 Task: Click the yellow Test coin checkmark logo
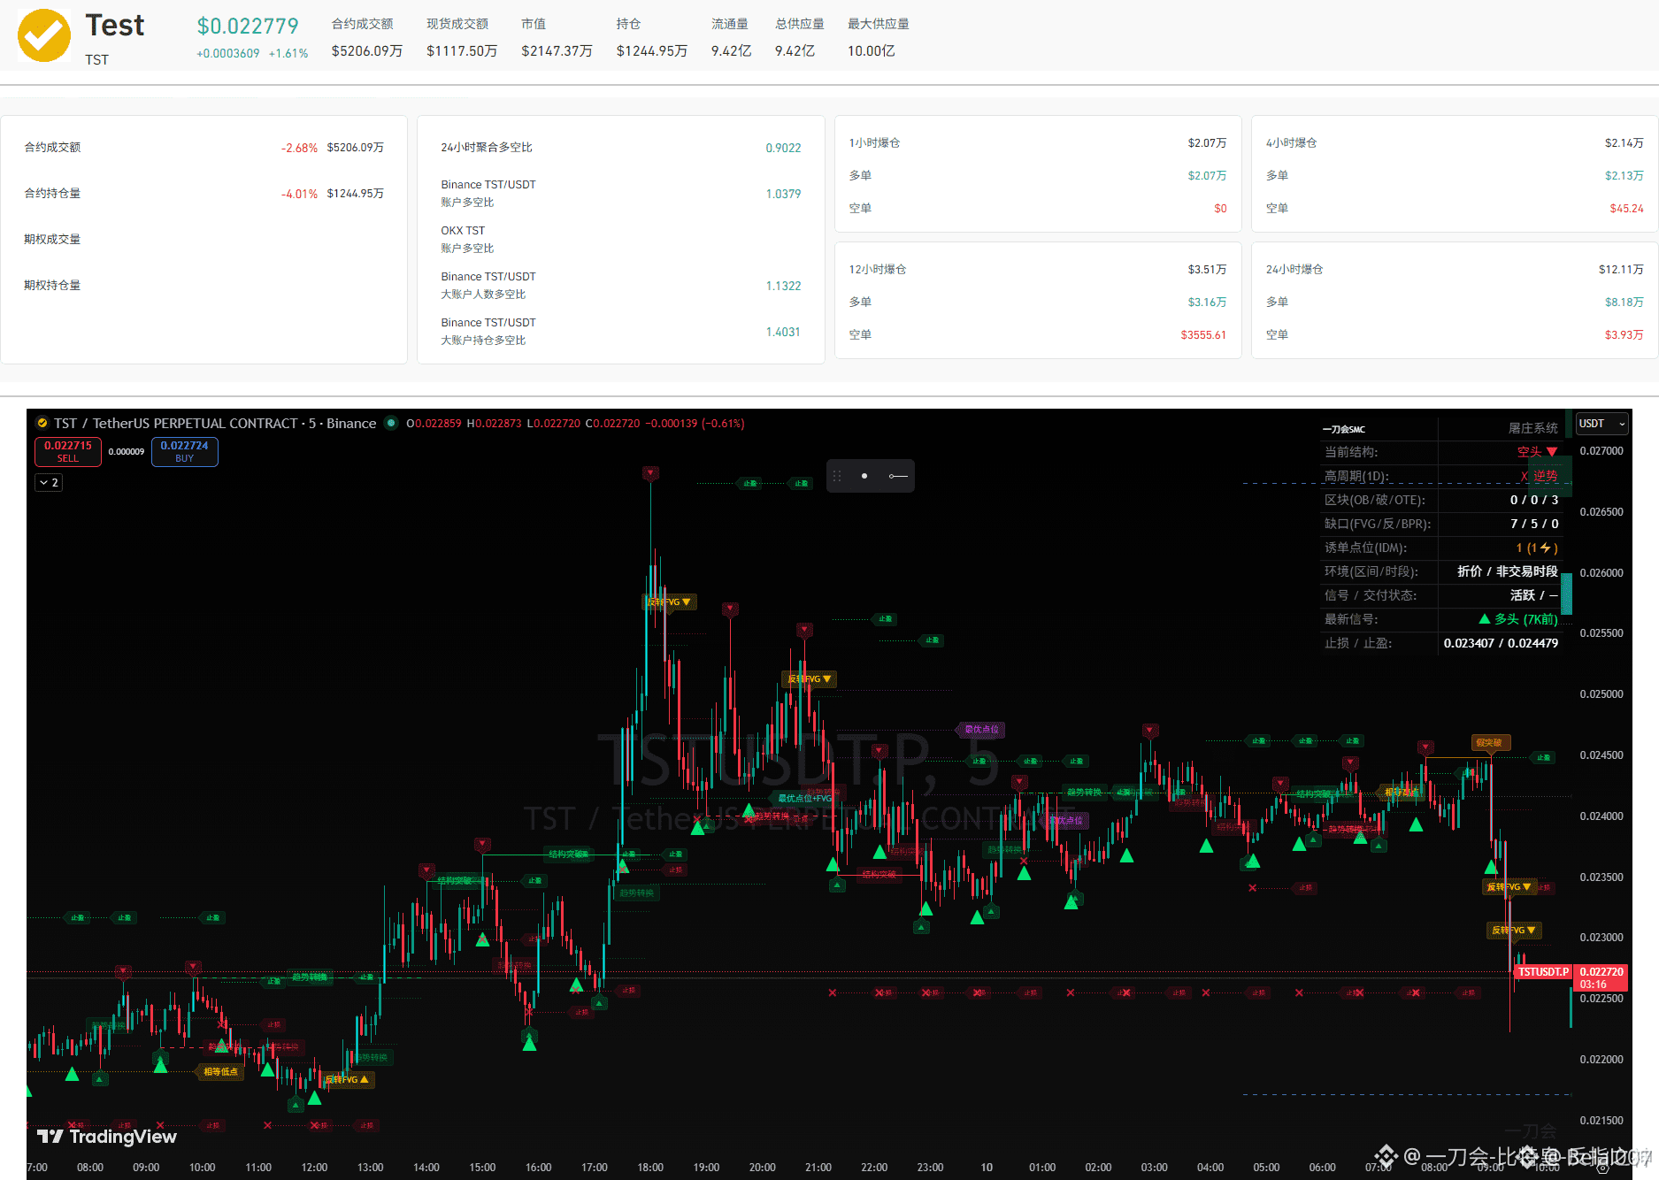[44, 35]
